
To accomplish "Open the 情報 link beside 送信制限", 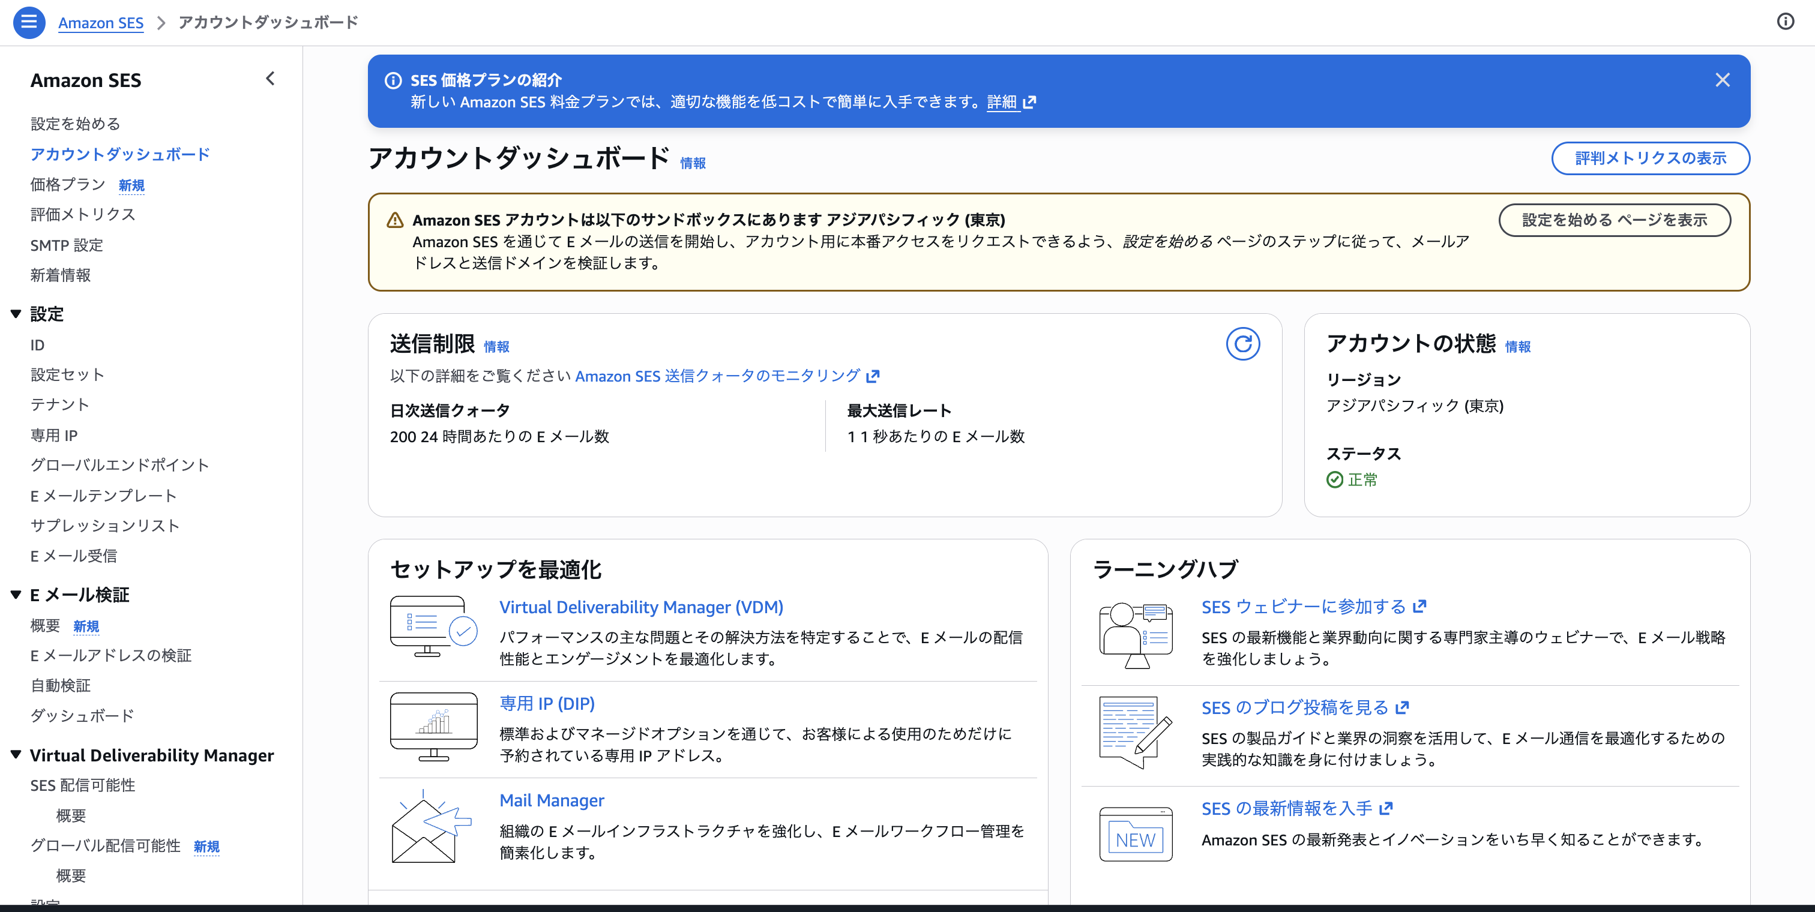I will [x=496, y=346].
